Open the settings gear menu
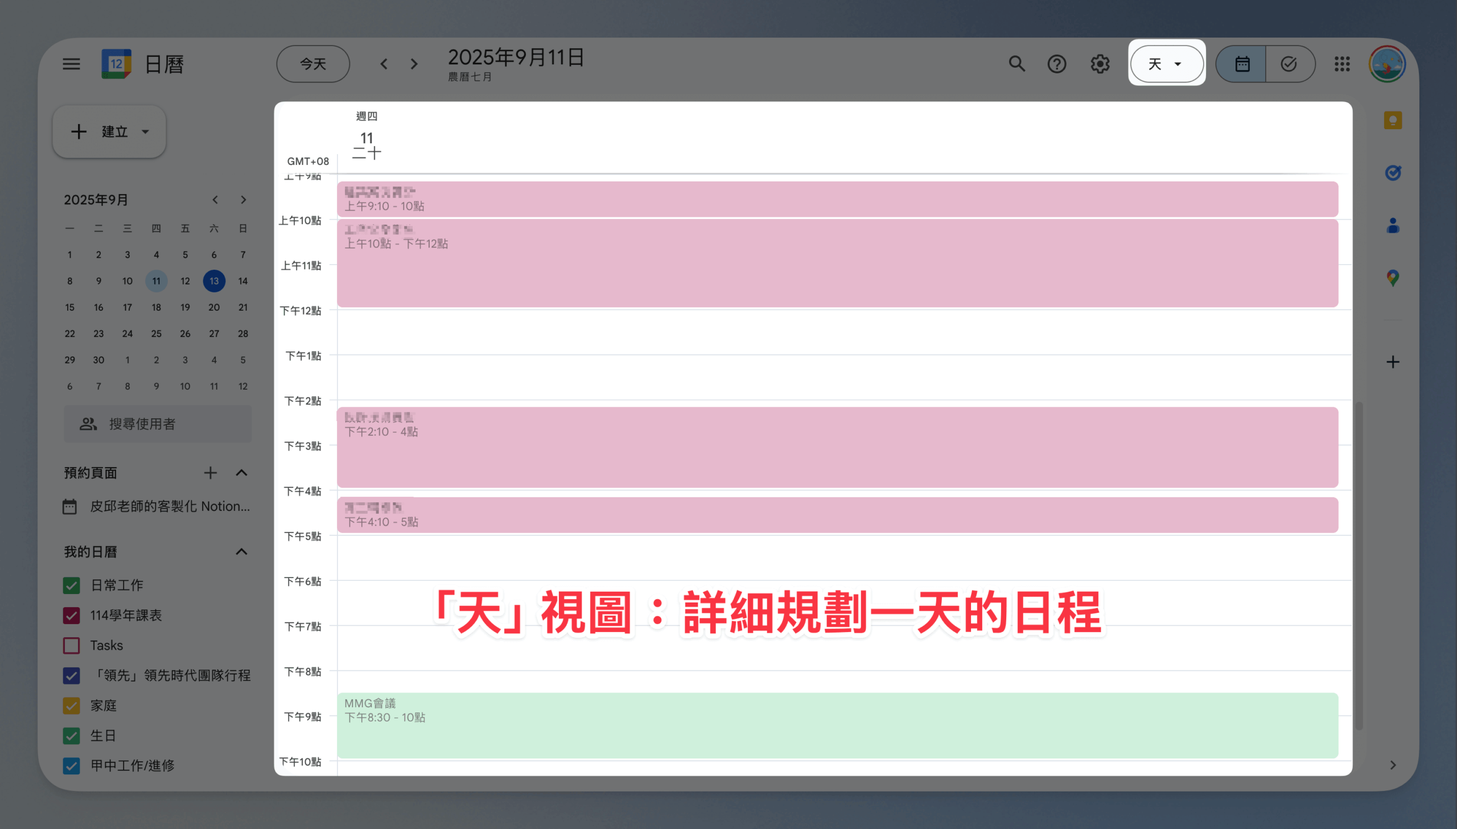This screenshot has width=1457, height=829. (1100, 64)
